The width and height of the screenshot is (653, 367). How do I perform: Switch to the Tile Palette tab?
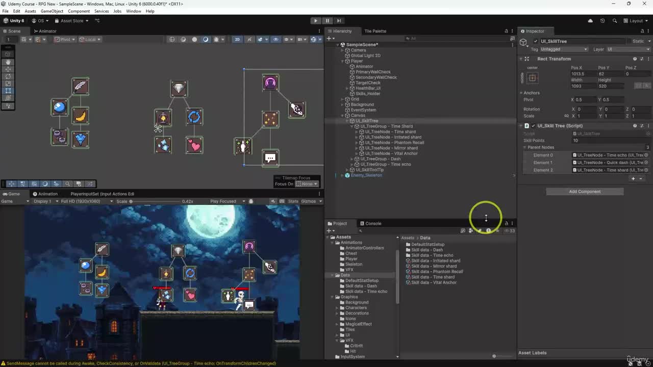click(375, 31)
